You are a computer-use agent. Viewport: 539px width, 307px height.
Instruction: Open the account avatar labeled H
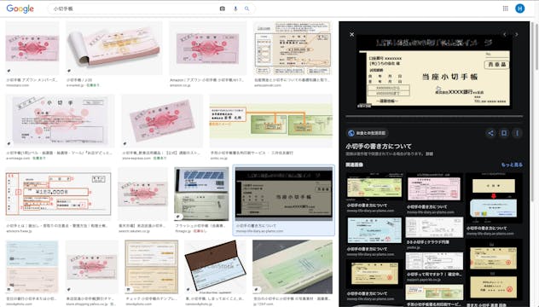point(519,9)
